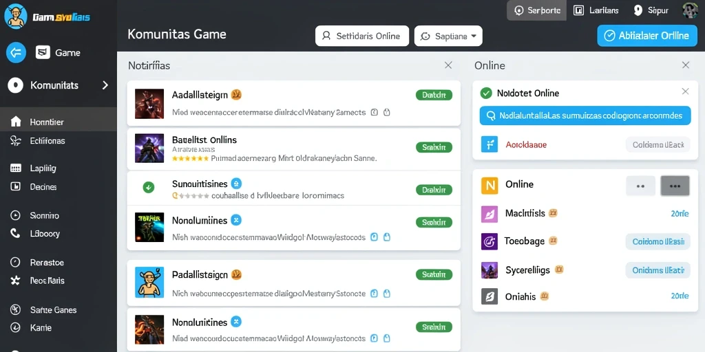Open the Setfidaris Online selector
This screenshot has width=705, height=352.
click(362, 36)
